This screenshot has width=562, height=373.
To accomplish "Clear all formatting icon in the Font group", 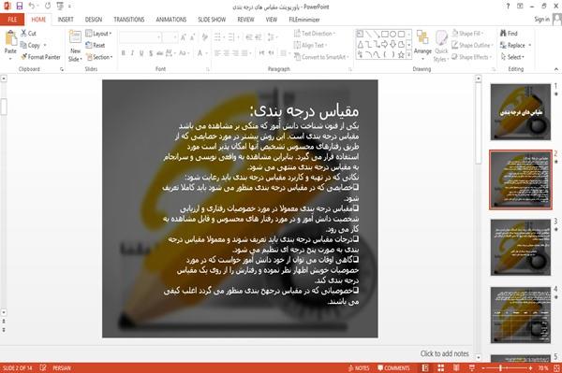I will [x=204, y=37].
